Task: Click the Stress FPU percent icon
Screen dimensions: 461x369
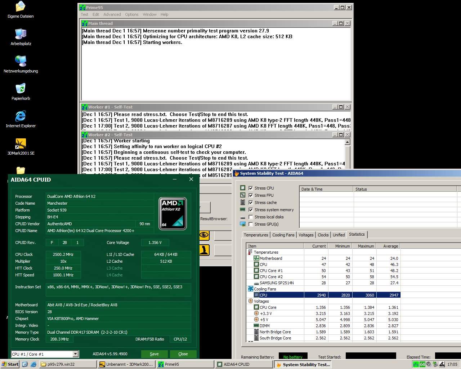Action: tap(243, 195)
